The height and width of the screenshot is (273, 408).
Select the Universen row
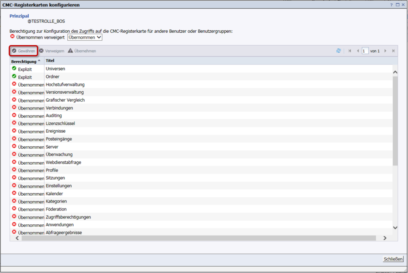pos(55,69)
